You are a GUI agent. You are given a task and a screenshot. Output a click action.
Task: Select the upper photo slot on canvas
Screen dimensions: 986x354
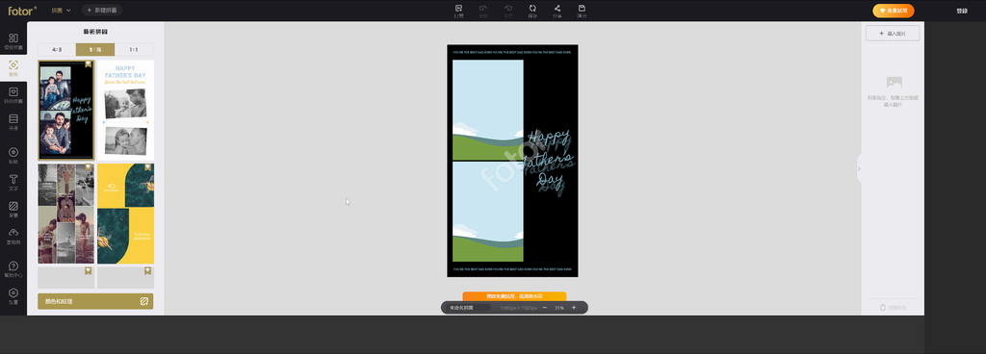click(x=487, y=110)
